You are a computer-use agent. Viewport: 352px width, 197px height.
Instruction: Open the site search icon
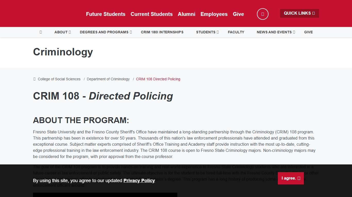coord(263,14)
